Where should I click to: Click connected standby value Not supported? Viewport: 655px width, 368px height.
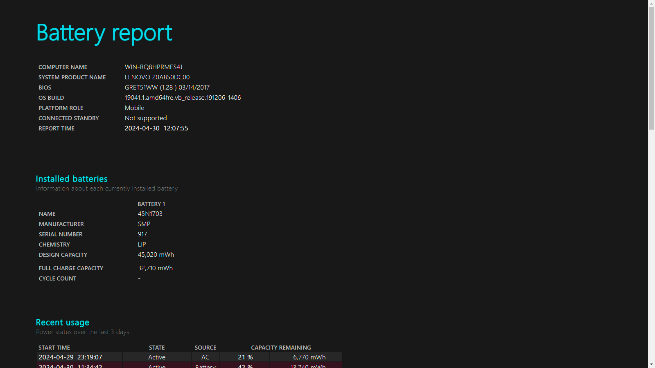pyautogui.click(x=146, y=118)
